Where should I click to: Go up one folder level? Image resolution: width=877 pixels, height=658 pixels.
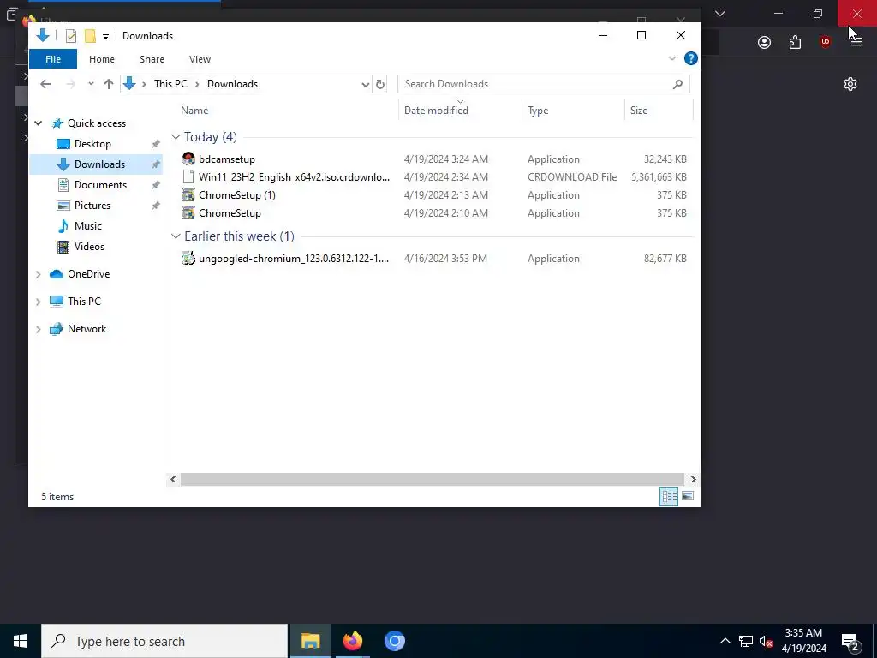[x=109, y=84]
